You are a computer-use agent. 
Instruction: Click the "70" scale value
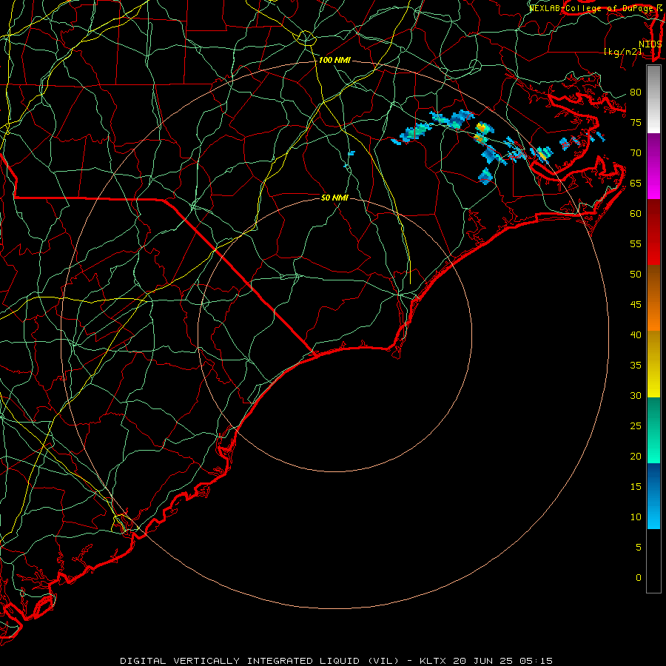(x=636, y=153)
